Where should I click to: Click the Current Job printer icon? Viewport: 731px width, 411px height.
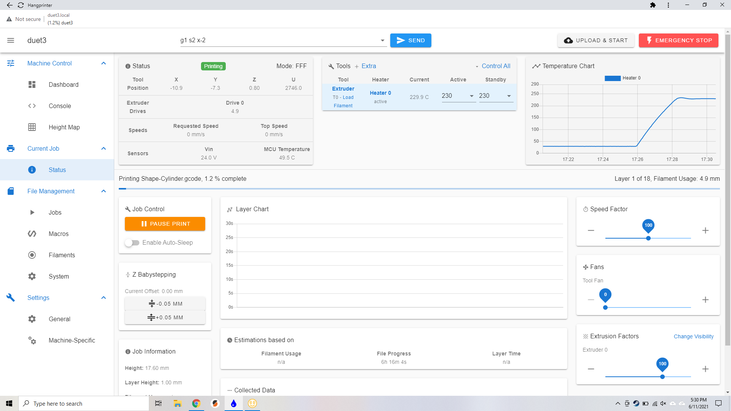click(11, 148)
